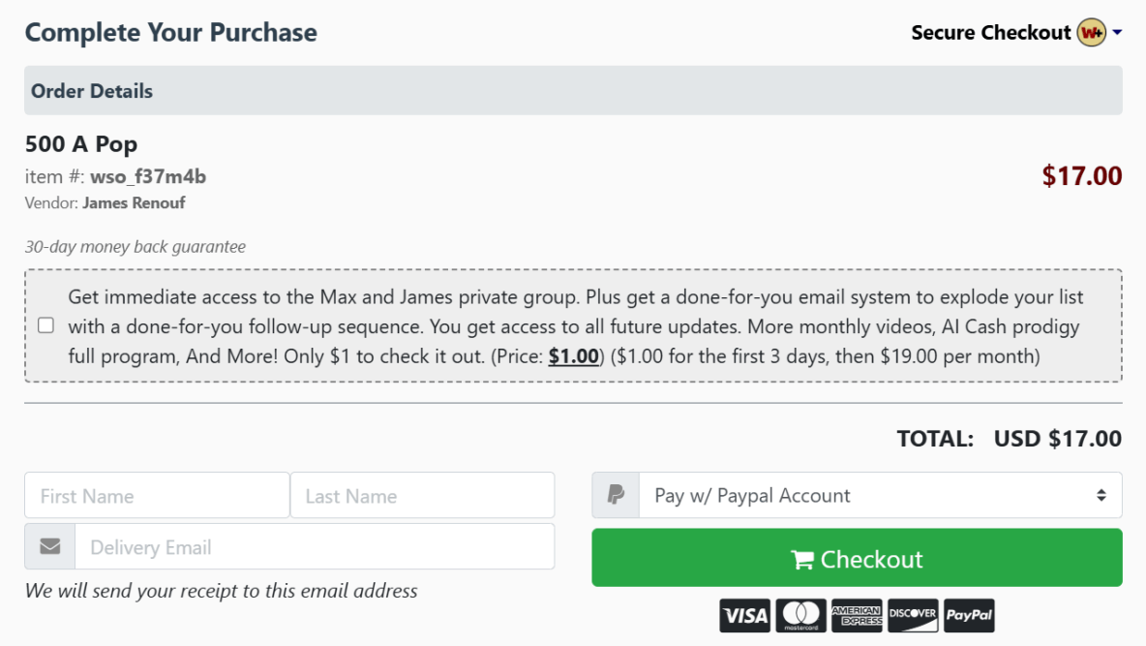Viewport: 1146px width, 646px height.
Task: Click the PayPal badge below Checkout
Action: (x=969, y=615)
